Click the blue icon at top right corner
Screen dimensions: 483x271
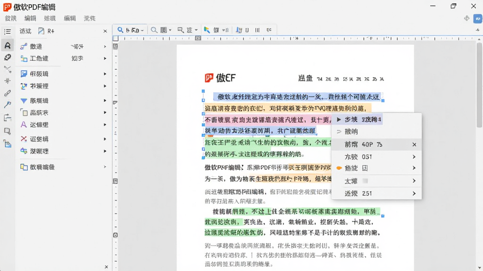(477, 18)
